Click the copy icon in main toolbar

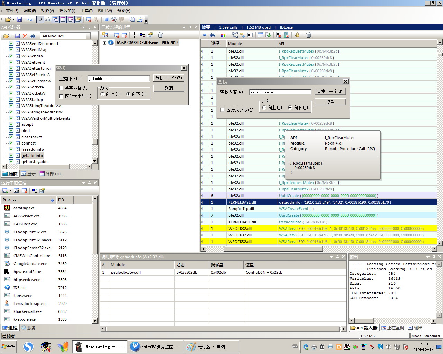[x=30, y=19]
